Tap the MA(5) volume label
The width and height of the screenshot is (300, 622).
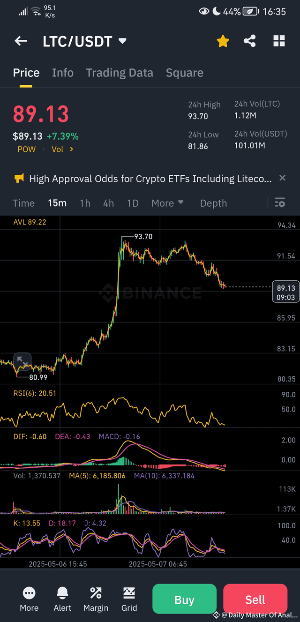click(x=97, y=476)
